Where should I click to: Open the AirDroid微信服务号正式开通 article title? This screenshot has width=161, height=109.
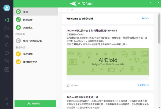coord(82,97)
